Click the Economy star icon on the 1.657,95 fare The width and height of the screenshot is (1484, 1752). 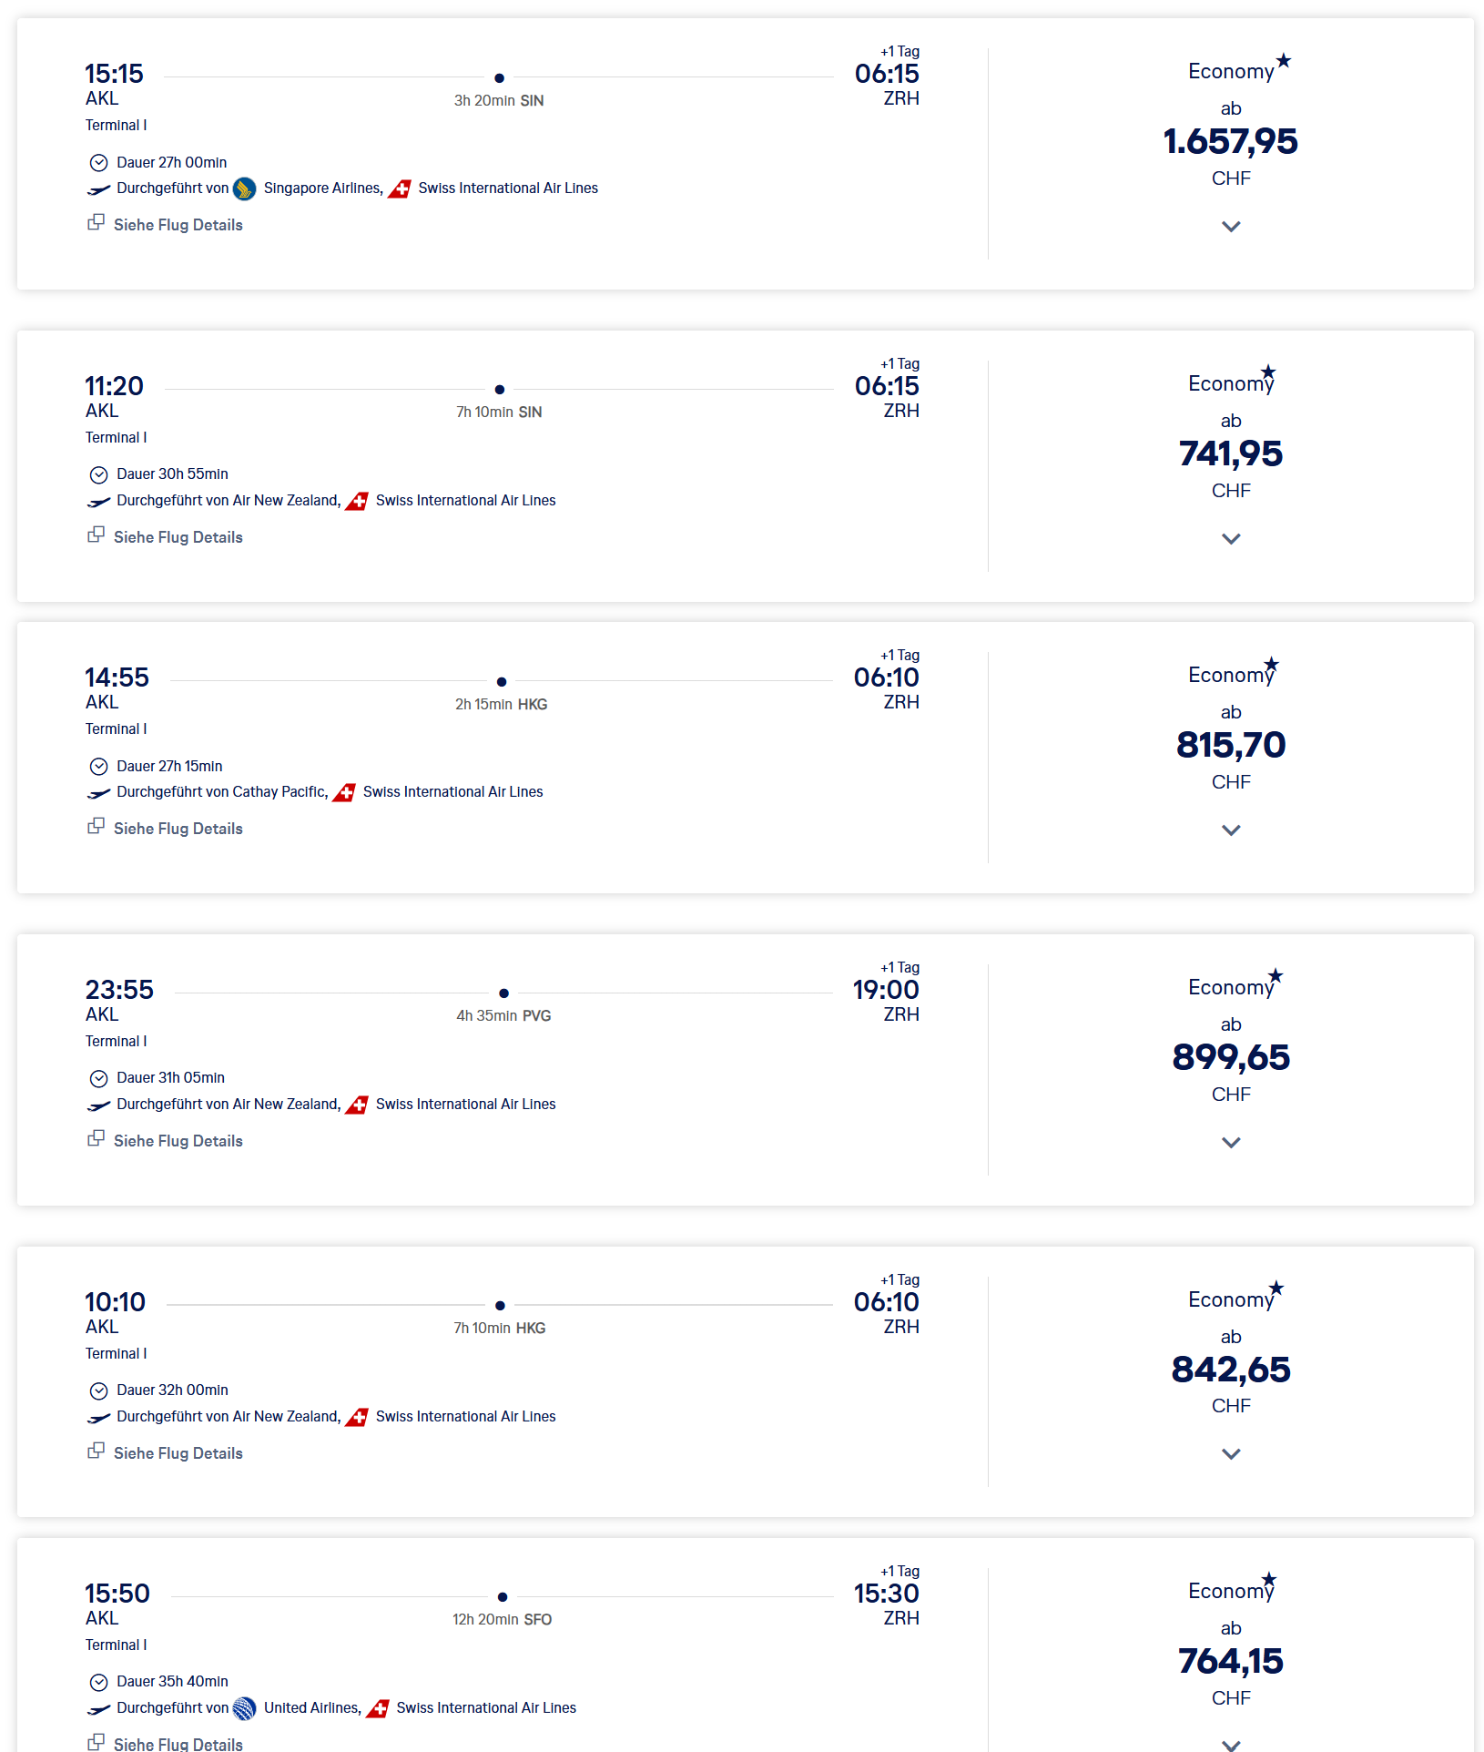click(x=1284, y=61)
